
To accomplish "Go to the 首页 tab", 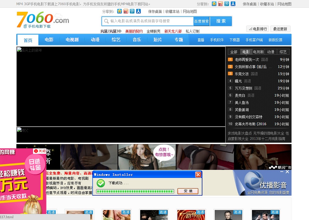I will coord(28,40).
